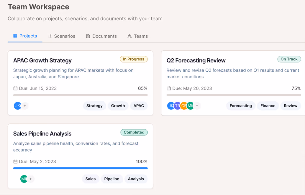The image size is (305, 195).
Task: Click the Strategic growth planning description text
Action: (x=73, y=73)
